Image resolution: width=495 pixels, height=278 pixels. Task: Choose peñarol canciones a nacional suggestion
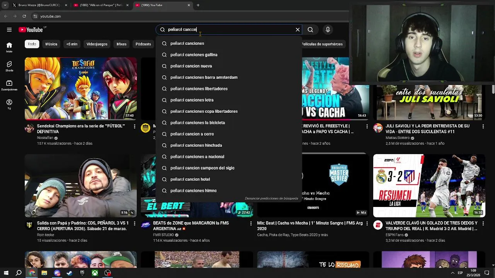[x=229, y=156]
